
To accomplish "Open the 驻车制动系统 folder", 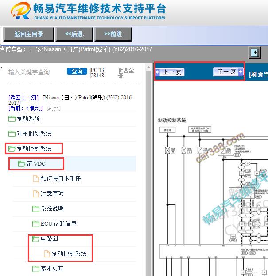I will (x=34, y=134).
